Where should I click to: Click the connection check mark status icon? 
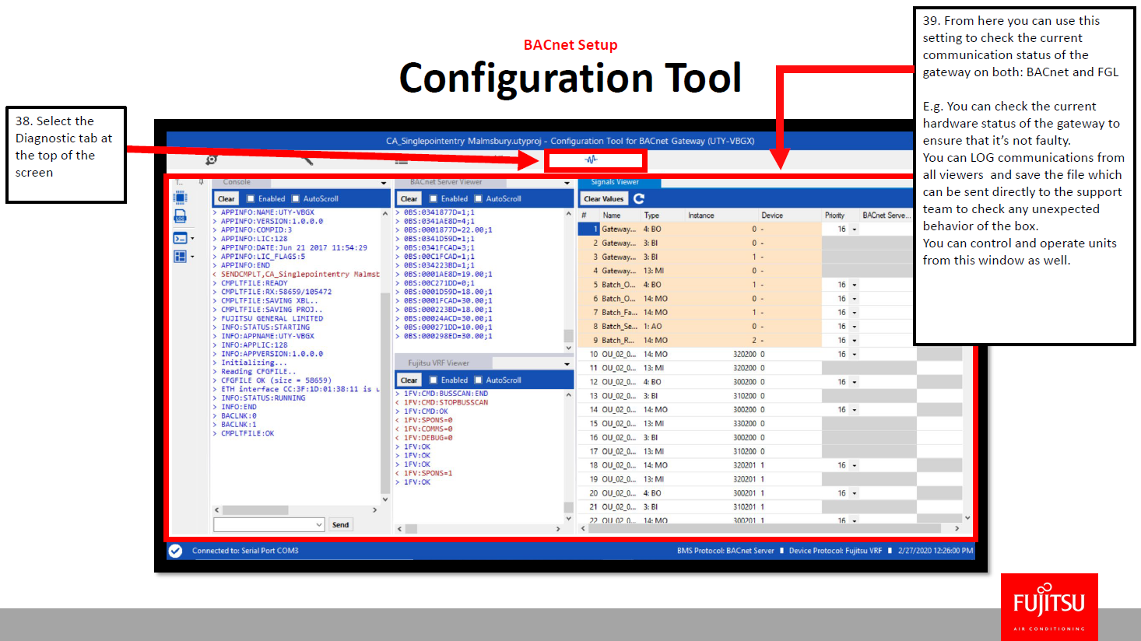176,551
